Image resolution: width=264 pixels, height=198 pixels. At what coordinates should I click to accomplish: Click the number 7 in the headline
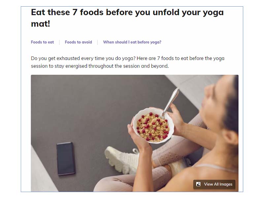pos(75,13)
